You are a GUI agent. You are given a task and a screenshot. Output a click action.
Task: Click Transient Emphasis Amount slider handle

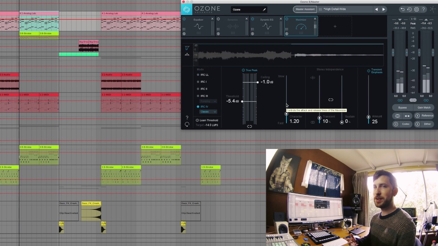369,117
